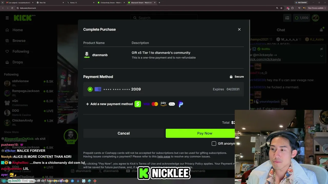The image size is (328, 184).
Task: Open the browser zoom magnifier icon
Action: pyautogui.click(x=277, y=8)
